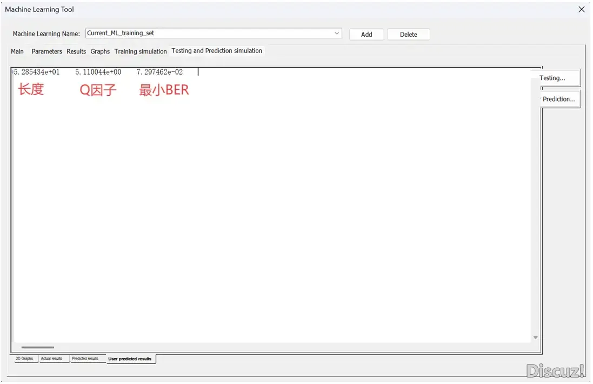Click the Prediction... button

click(560, 99)
